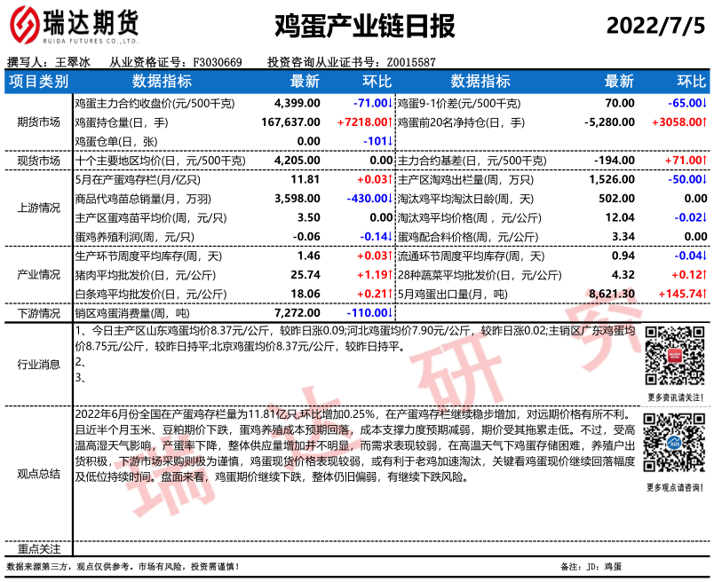
Task: Click the down arrow beside -110.00
Action: [390, 313]
